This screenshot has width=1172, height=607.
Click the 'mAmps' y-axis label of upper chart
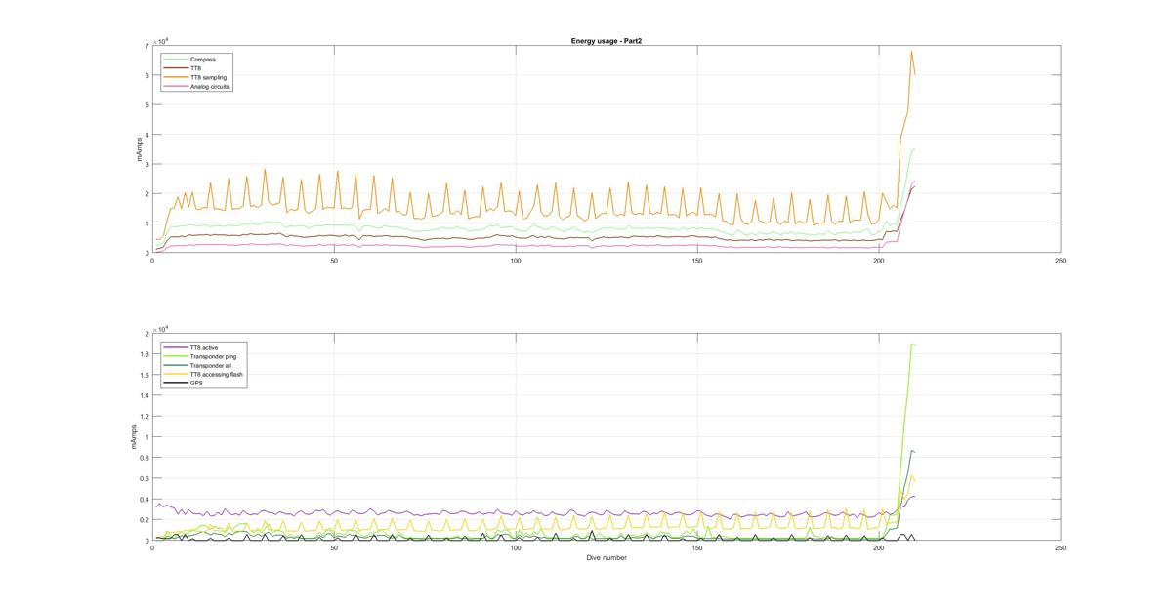[140, 149]
